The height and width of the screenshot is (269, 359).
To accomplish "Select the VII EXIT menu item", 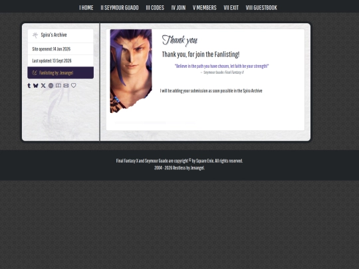I will click(231, 8).
